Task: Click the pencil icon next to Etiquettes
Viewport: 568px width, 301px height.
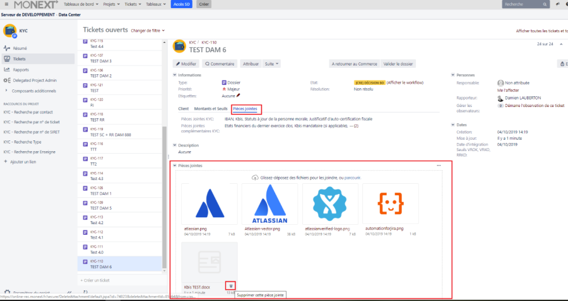Action: tap(239, 96)
